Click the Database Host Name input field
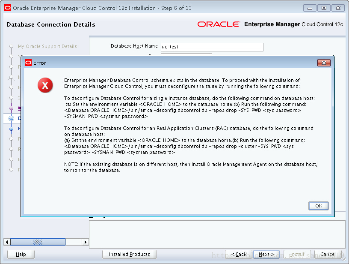Screen dimensions: 349x264 [212, 47]
